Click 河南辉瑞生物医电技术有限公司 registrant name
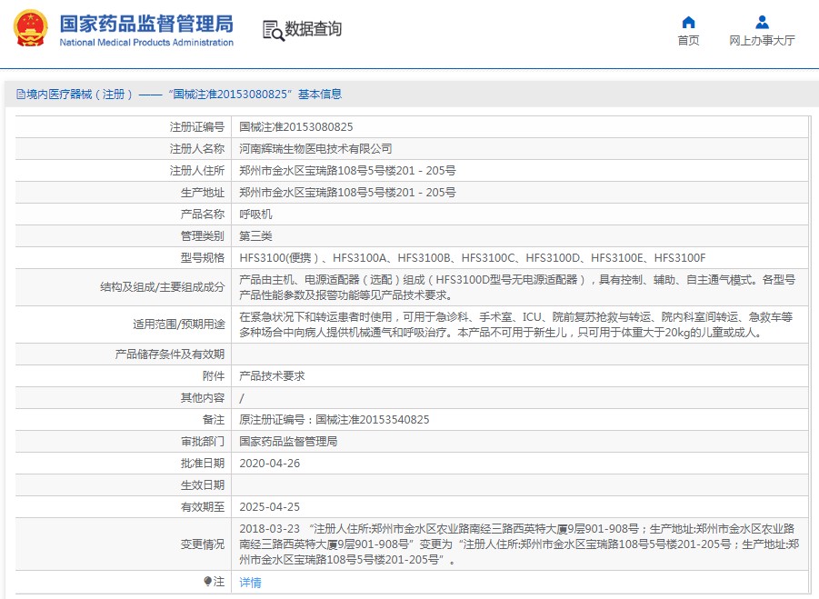 (x=315, y=149)
